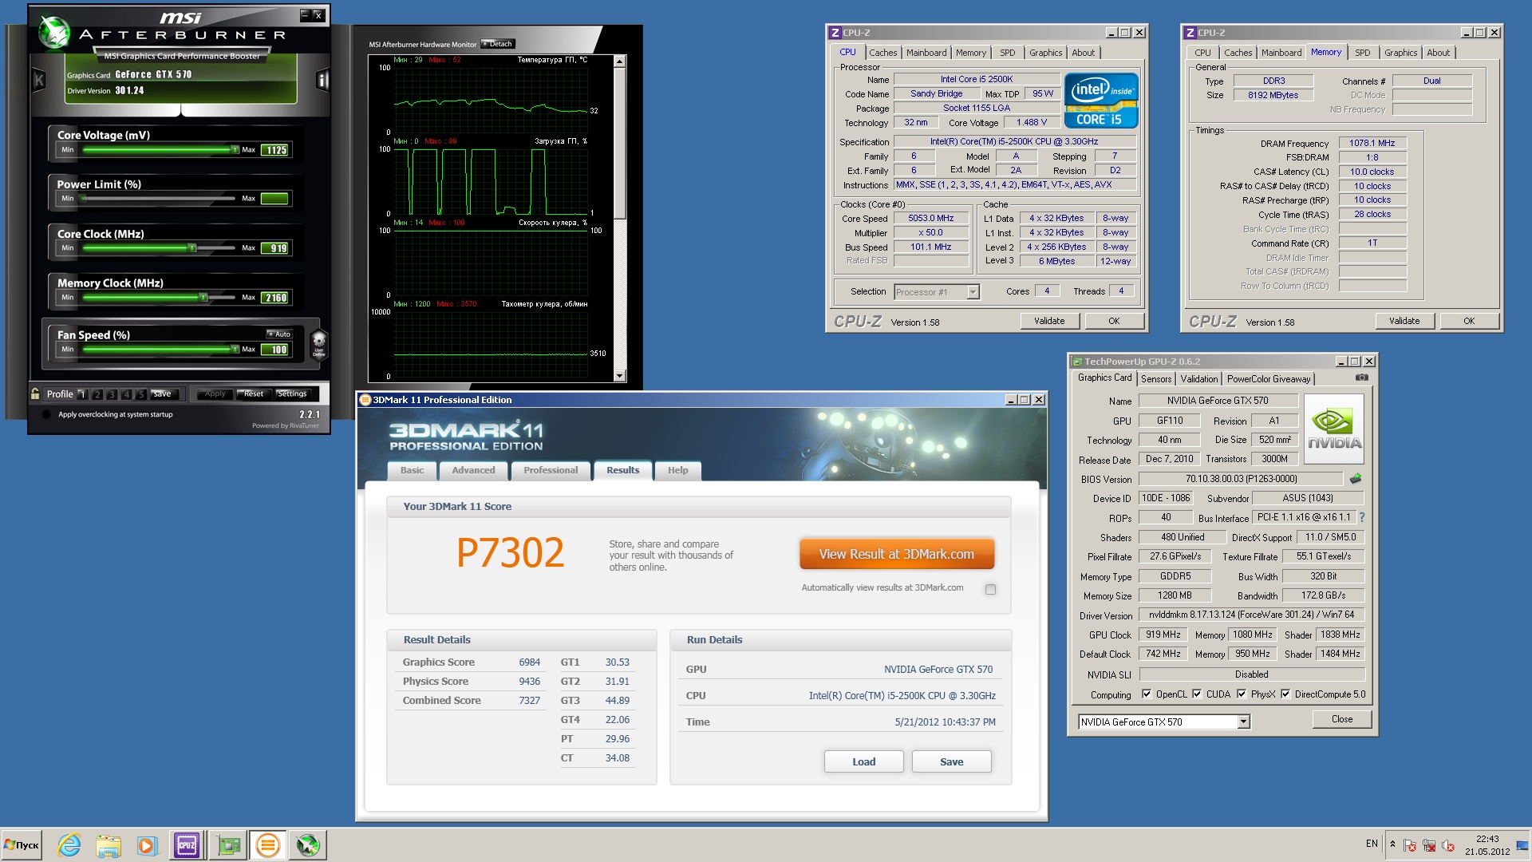Image resolution: width=1532 pixels, height=862 pixels.
Task: Show hidden system tray icons
Action: pyautogui.click(x=1392, y=844)
